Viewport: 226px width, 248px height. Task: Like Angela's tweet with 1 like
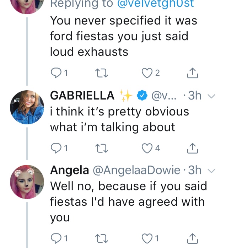147,238
